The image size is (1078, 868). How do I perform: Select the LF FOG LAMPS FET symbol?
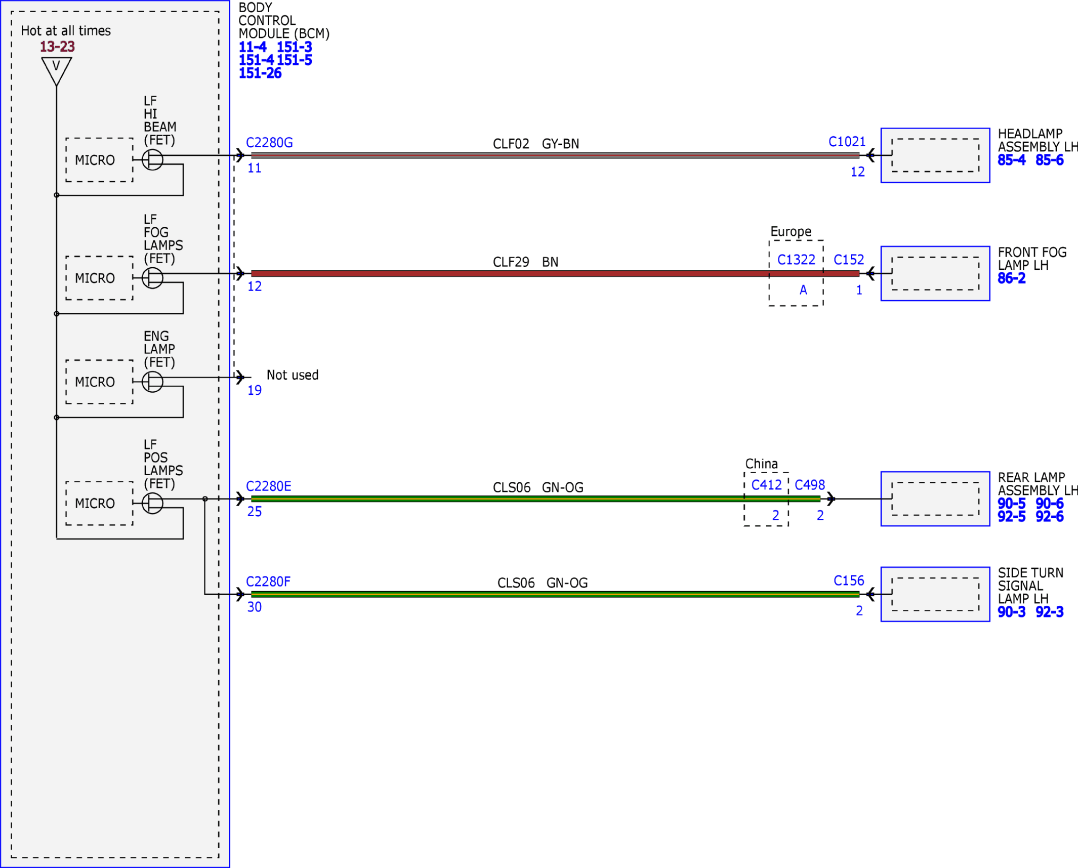(152, 278)
